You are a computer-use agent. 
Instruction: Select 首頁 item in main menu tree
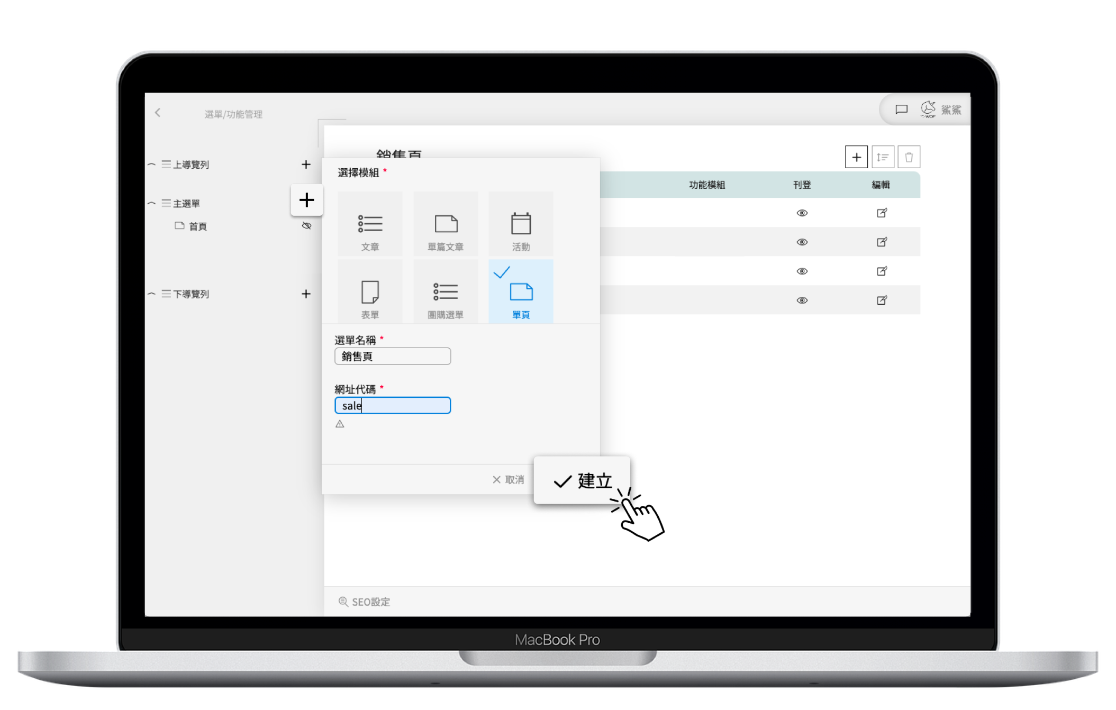pos(197,226)
